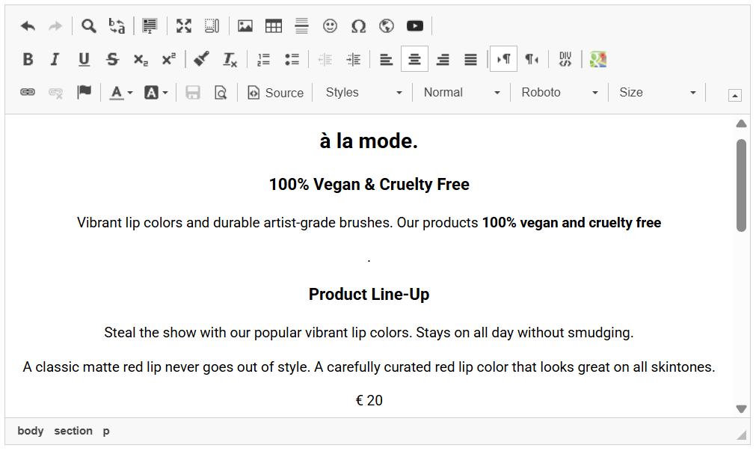The height and width of the screenshot is (454, 756).
Task: Embed a YouTube video
Action: tap(415, 26)
